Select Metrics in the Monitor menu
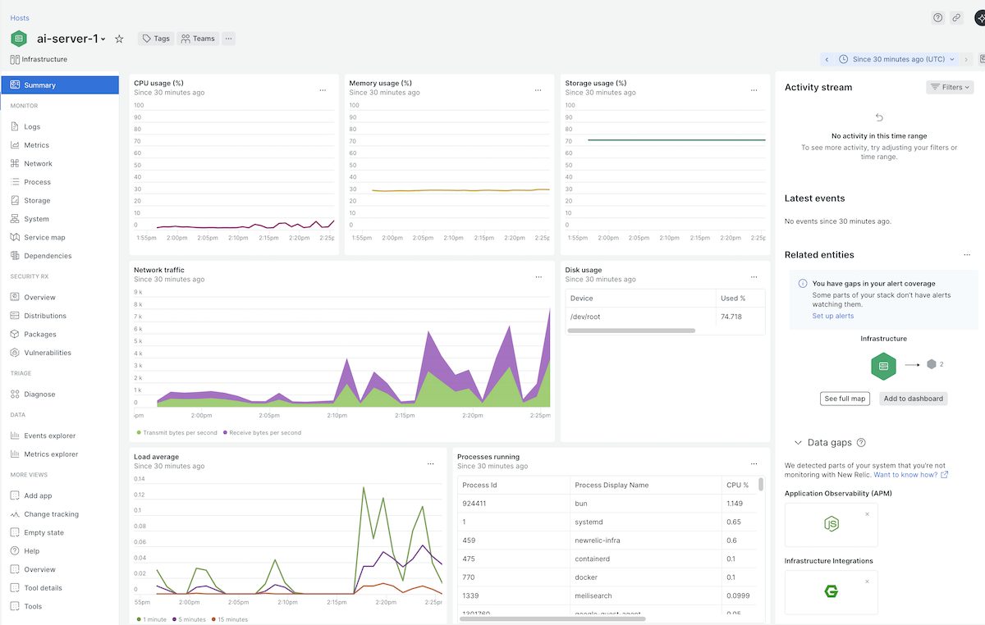 click(x=36, y=145)
